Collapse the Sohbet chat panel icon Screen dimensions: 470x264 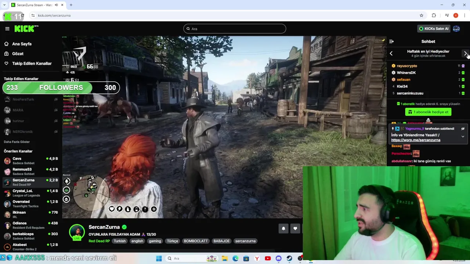pyautogui.click(x=391, y=41)
